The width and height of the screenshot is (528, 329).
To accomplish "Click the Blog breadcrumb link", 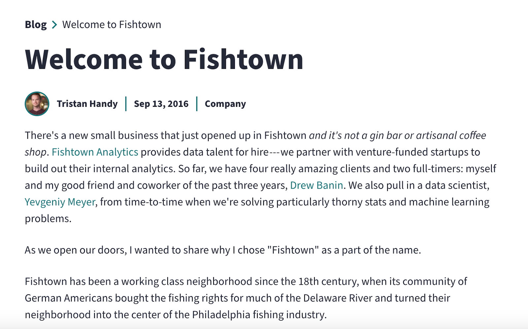I will point(36,25).
